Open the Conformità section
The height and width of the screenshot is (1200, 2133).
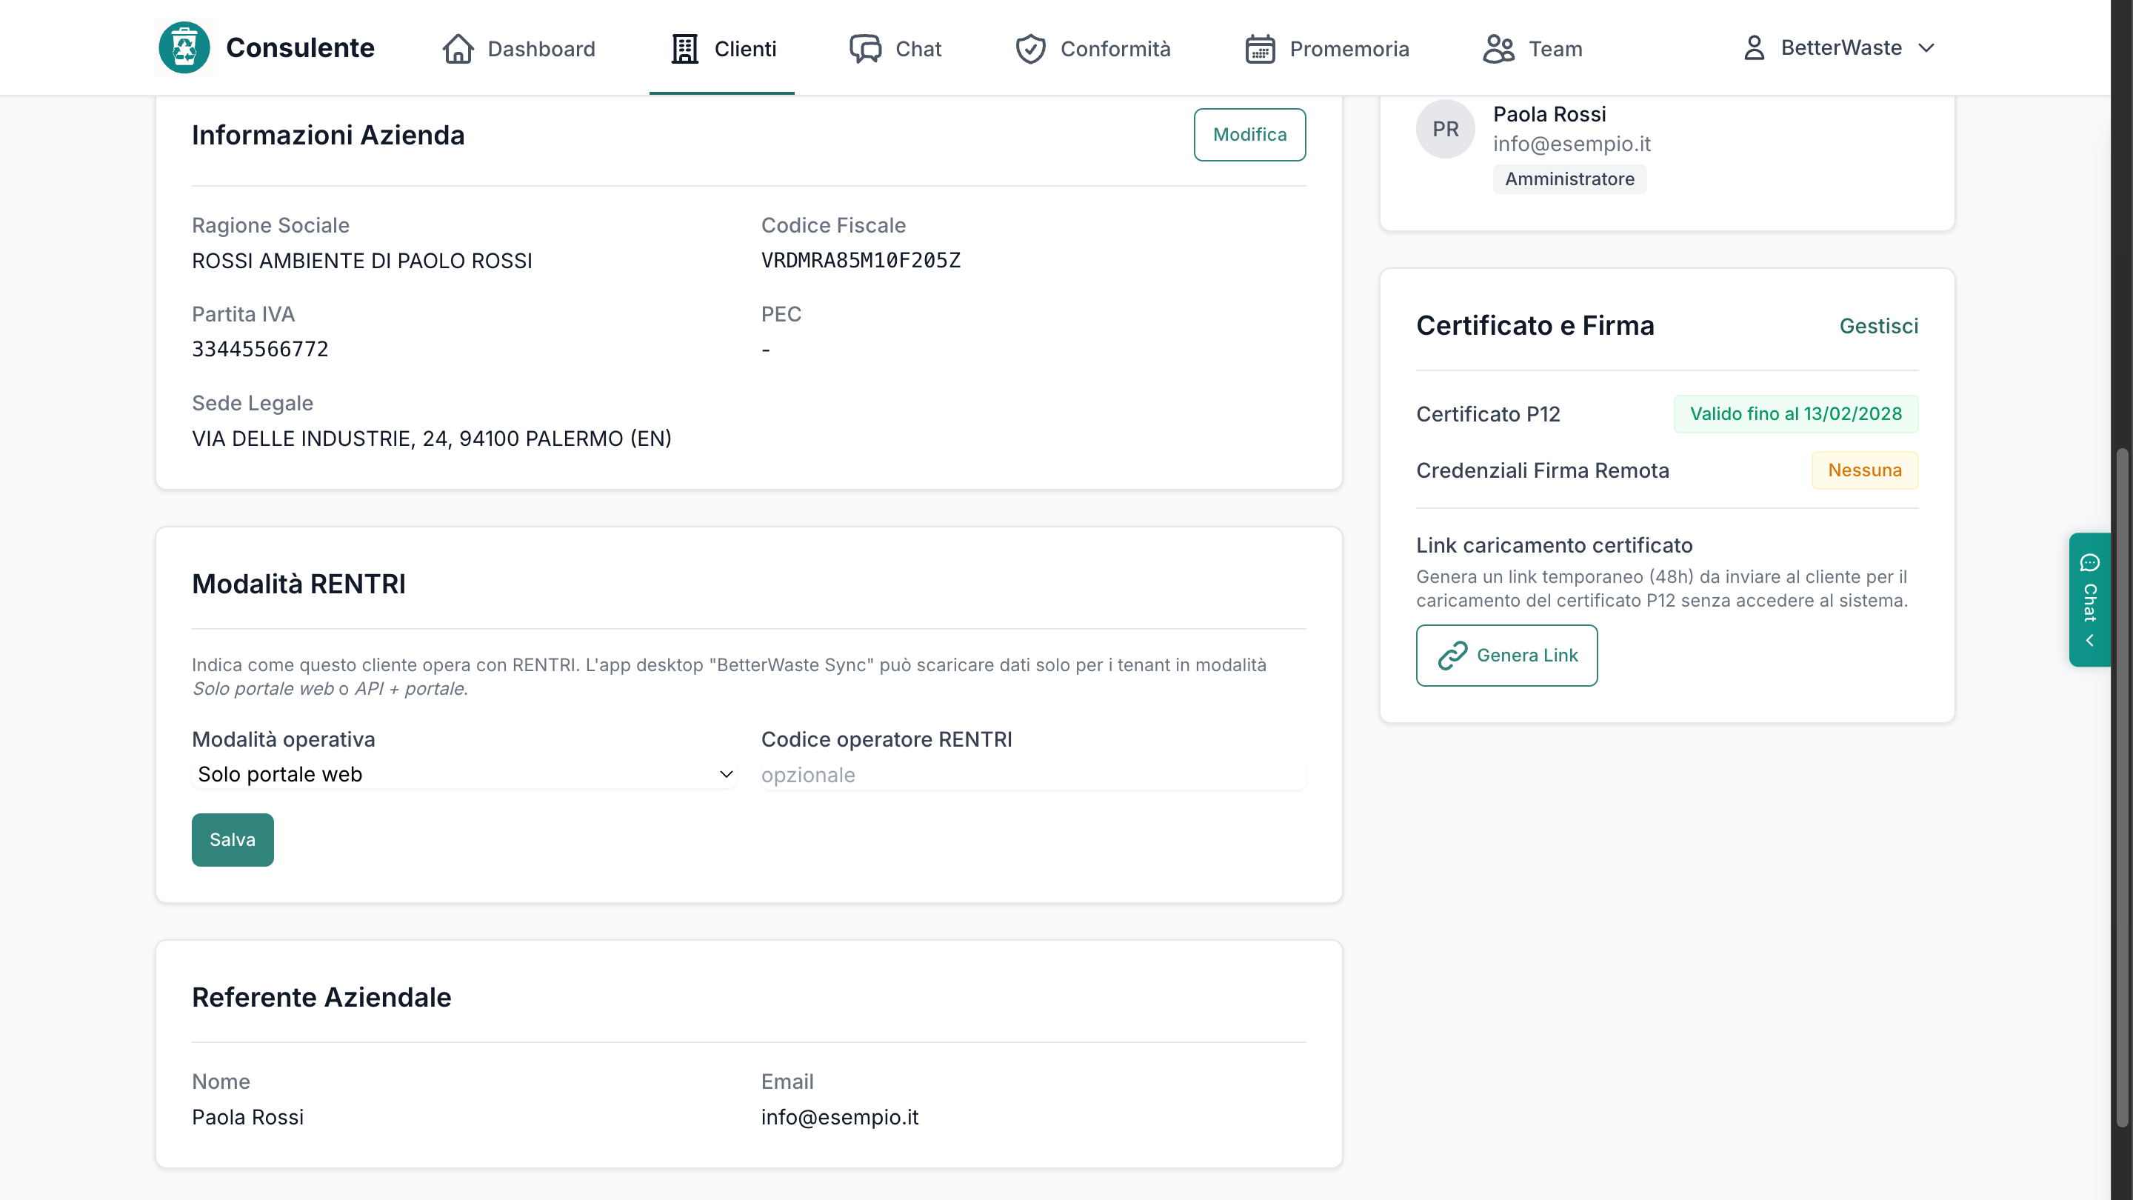(x=1092, y=49)
